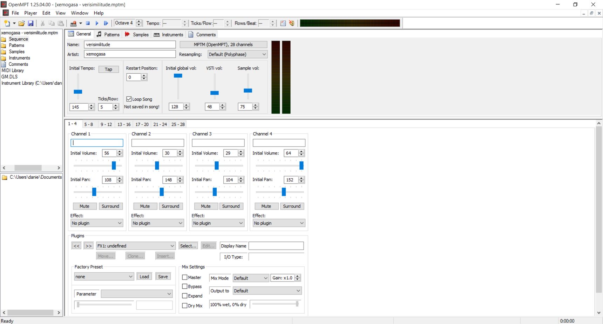Open the Output to dropdown
This screenshot has width=603, height=324.
(x=267, y=291)
